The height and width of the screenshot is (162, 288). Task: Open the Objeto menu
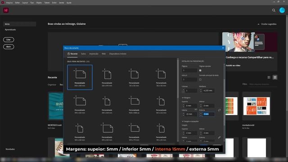39,3
